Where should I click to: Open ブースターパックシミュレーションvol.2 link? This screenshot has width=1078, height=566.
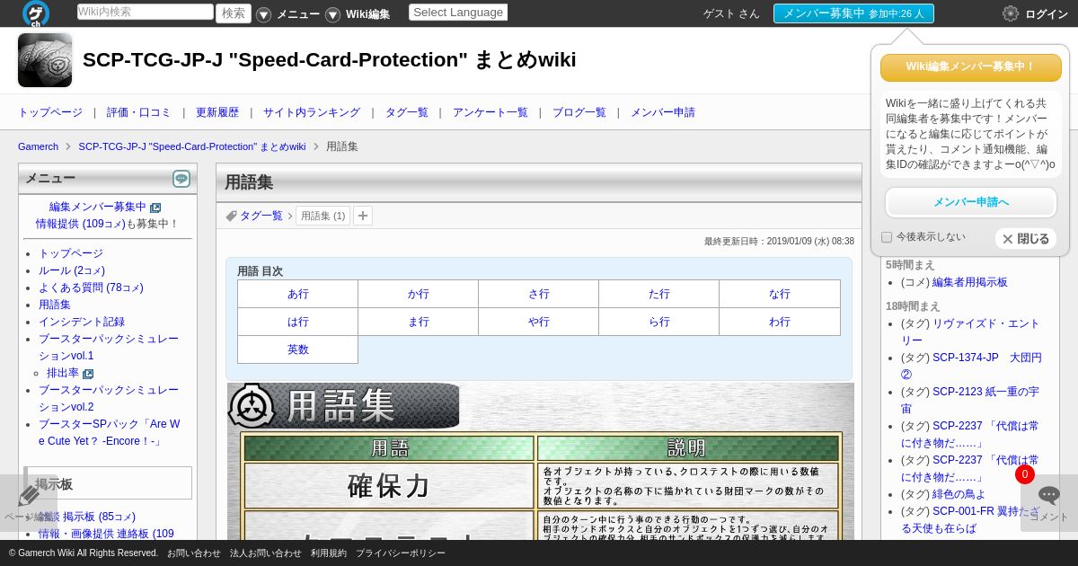109,398
